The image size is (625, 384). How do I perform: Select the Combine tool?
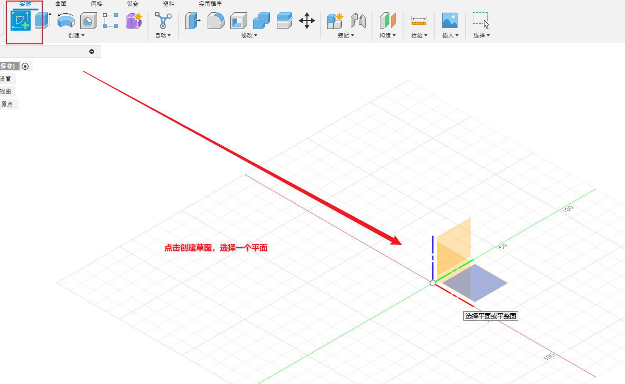click(262, 21)
